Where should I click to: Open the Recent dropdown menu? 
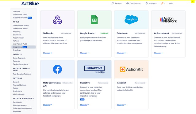[x=117, y=3]
